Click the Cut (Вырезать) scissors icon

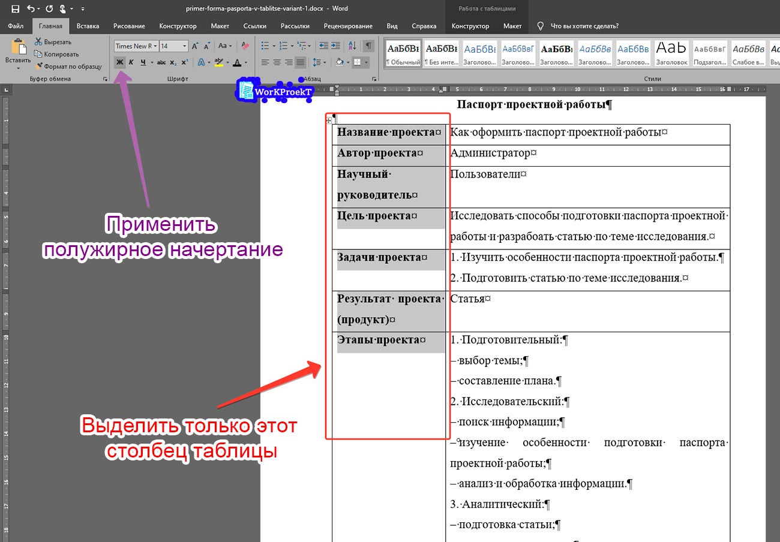[39, 42]
